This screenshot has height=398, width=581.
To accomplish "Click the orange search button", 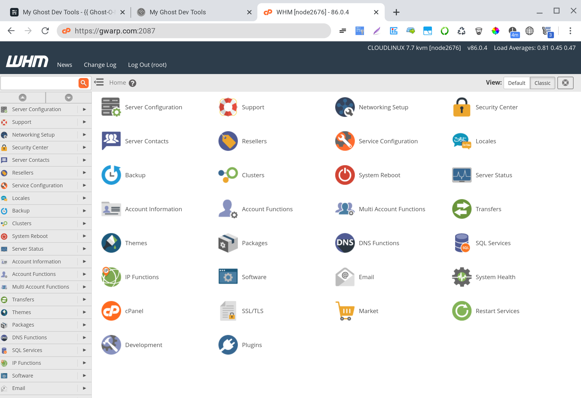I will coord(84,83).
